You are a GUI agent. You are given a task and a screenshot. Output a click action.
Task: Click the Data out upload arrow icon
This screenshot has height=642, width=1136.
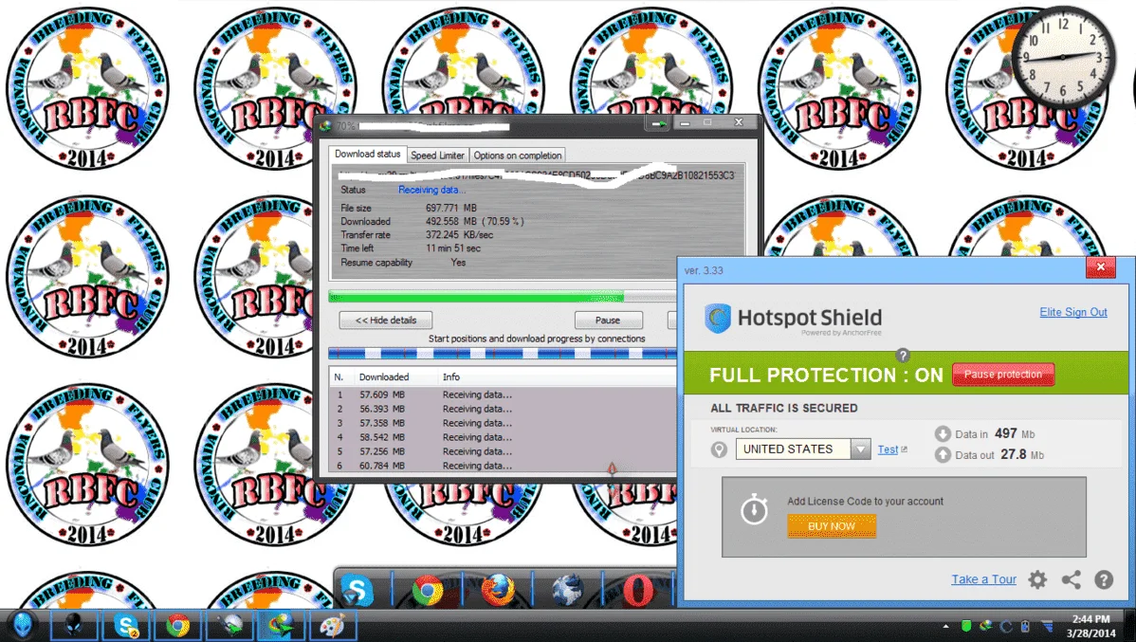tap(942, 455)
